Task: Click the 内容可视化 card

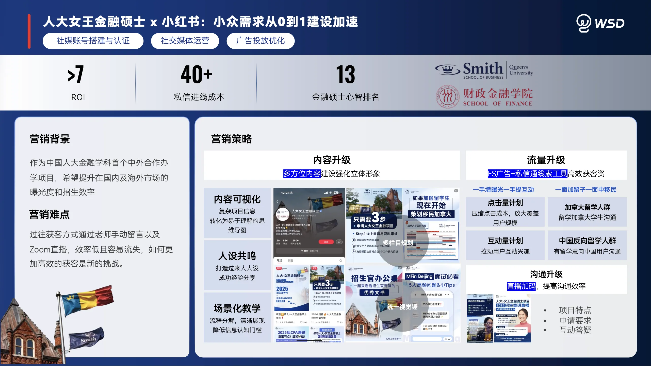Action: (237, 213)
